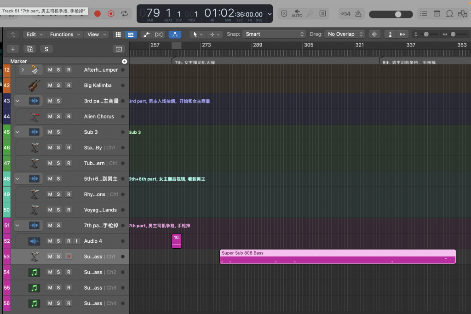
Task: Add a marker with the plus button
Action: click(124, 61)
